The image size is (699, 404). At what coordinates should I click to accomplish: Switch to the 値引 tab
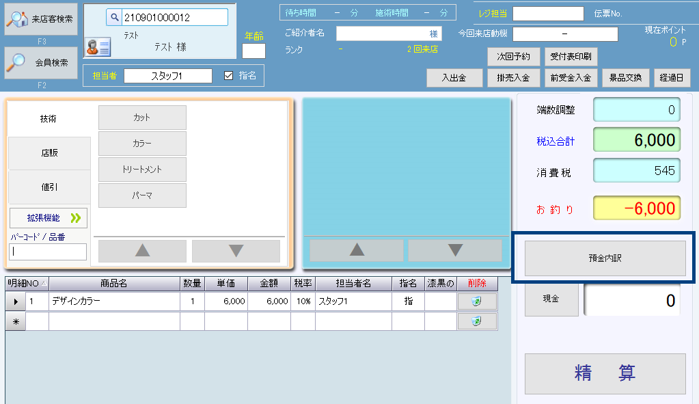coord(49,187)
